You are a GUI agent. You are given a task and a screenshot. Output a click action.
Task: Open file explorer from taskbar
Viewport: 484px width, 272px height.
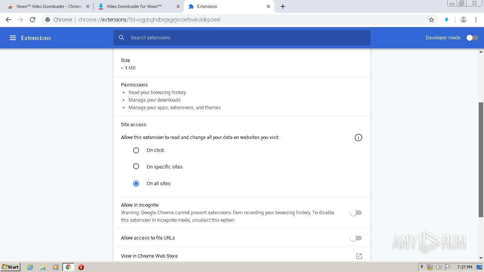tap(43, 267)
